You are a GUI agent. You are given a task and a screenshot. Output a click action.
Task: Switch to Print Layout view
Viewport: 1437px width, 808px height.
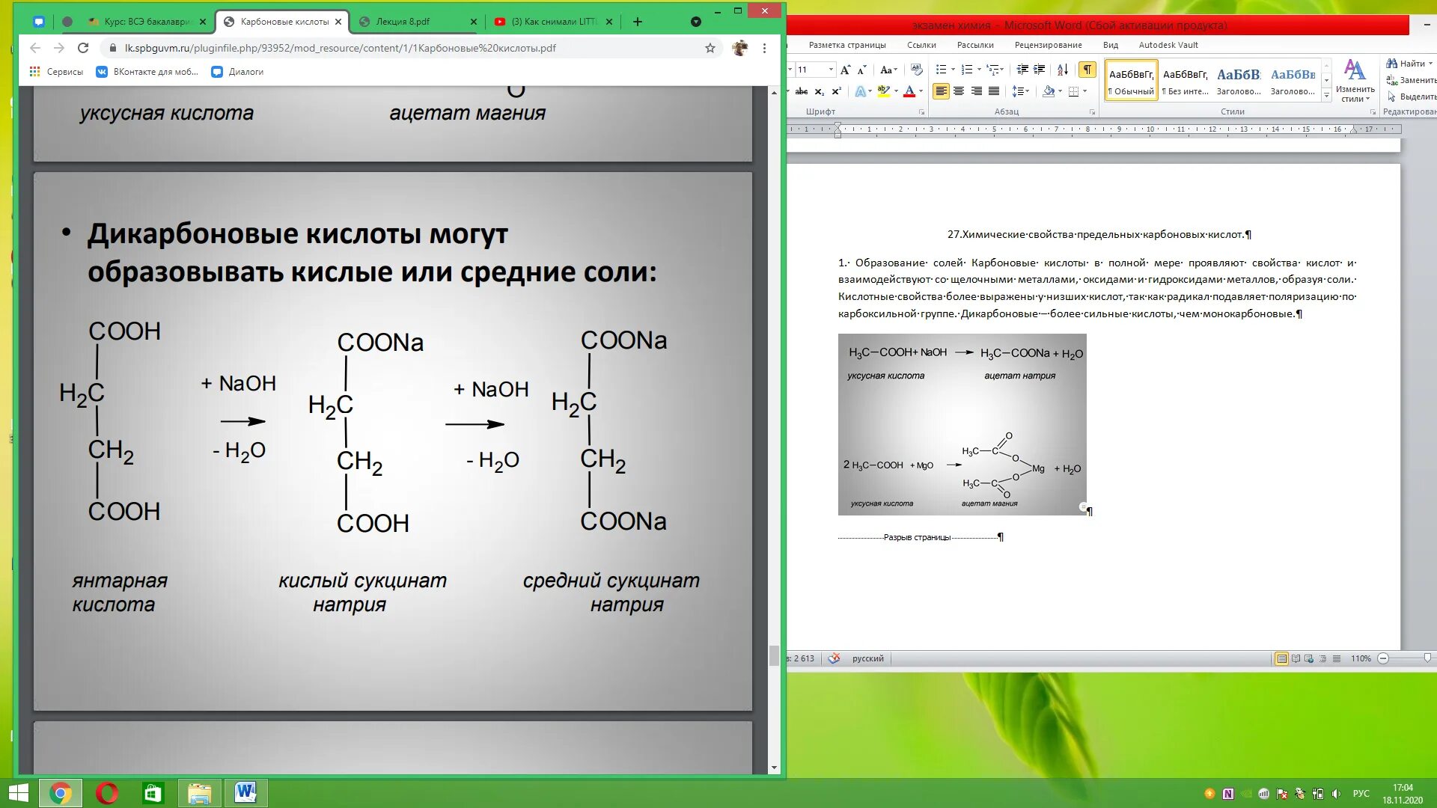coord(1282,658)
